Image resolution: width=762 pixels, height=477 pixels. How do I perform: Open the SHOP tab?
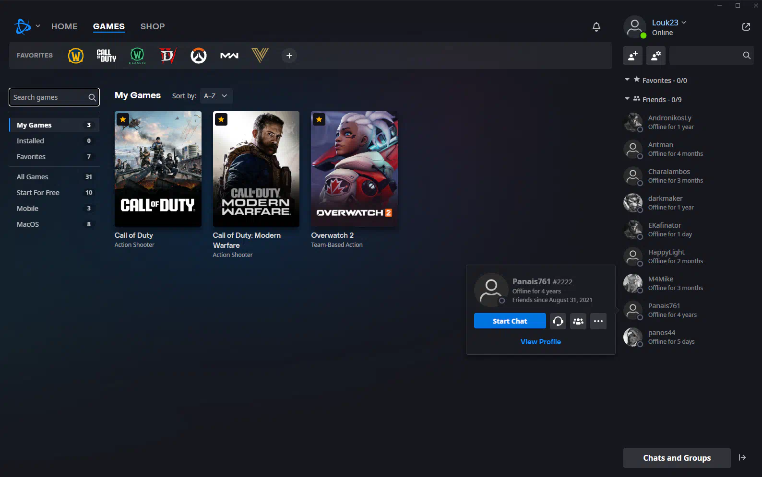point(153,26)
